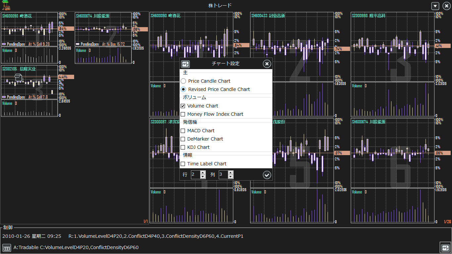Click the 'PendingOpen At % Sell 7.8' label
This screenshot has height=254, width=452.
tap(25, 97)
